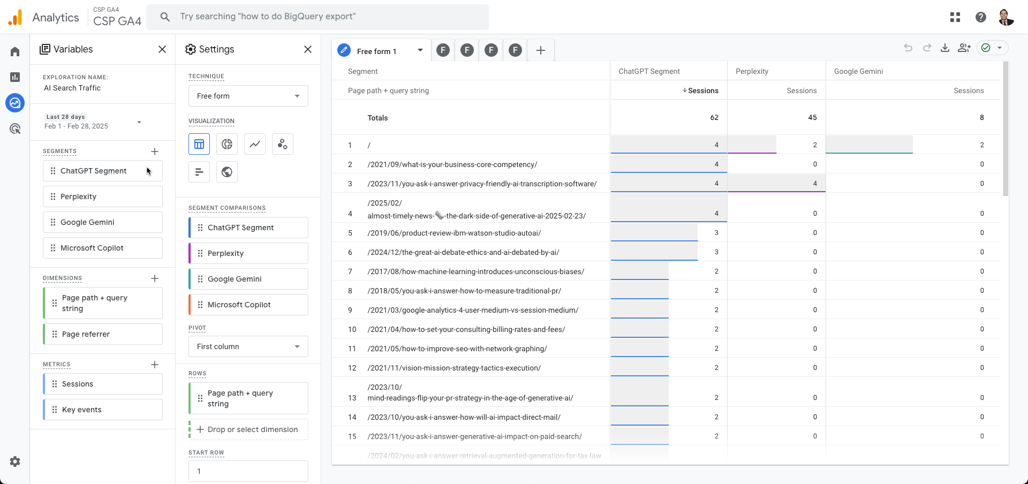Click Google Gemini under Segment Comparisons
Viewport: 1028px width, 484px height.
click(x=248, y=279)
